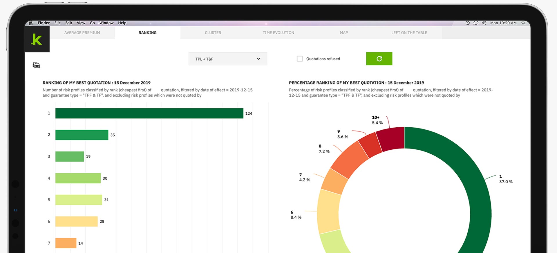Open the Apple menu icon

(x=31, y=23)
